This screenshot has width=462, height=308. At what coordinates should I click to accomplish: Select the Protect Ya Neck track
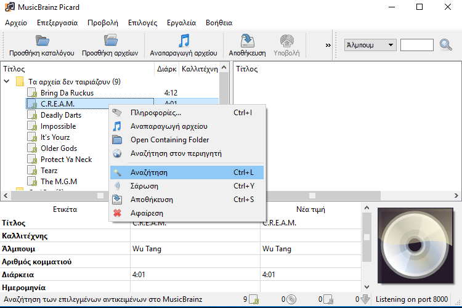tap(67, 160)
